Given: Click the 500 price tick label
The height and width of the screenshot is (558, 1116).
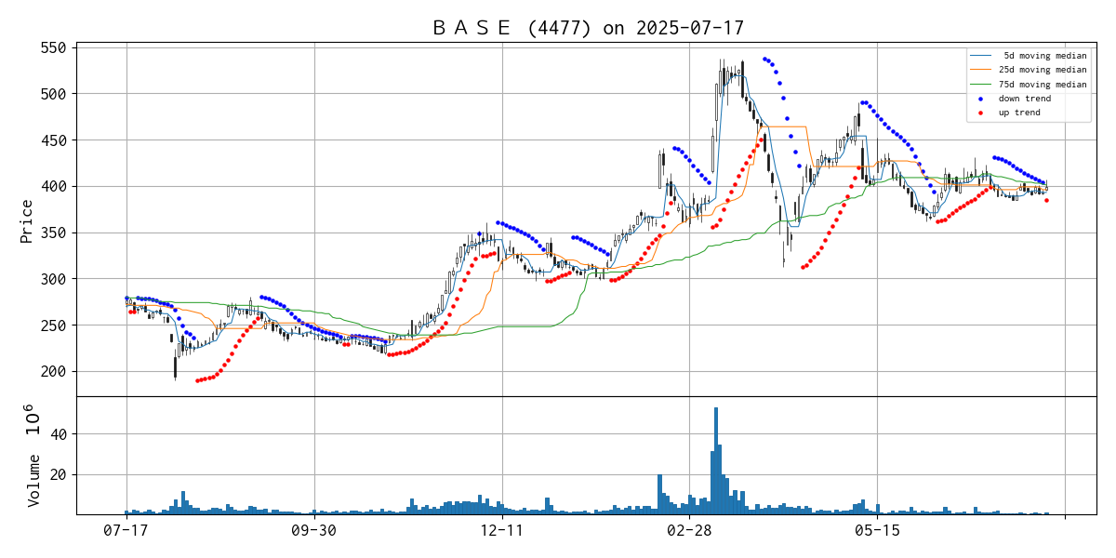Looking at the screenshot, I should click(53, 94).
